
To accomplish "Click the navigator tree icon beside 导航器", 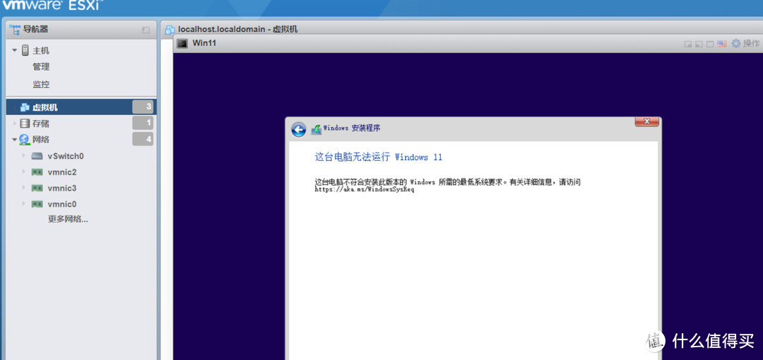I will click(15, 29).
